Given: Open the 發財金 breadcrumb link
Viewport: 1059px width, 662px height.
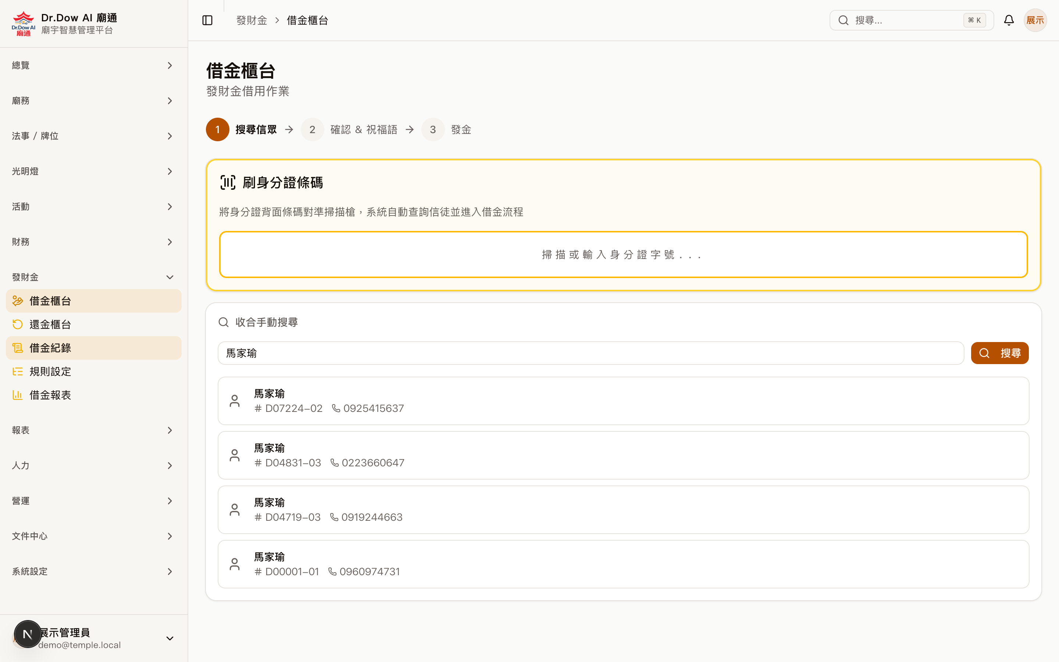Looking at the screenshot, I should (252, 20).
